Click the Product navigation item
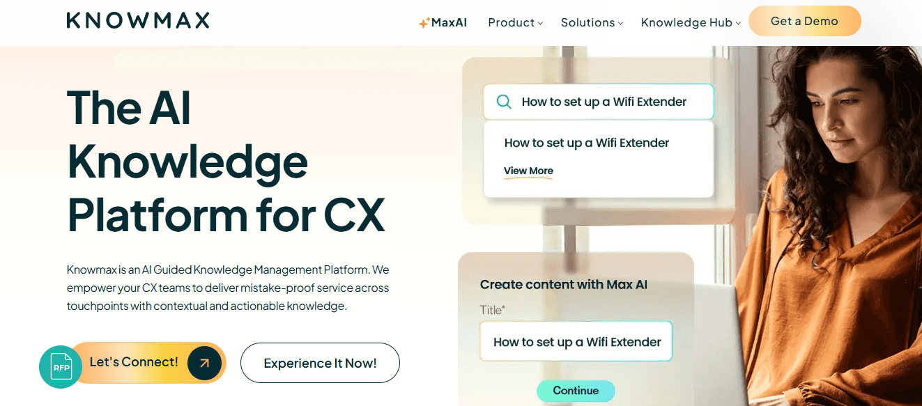 511,22
